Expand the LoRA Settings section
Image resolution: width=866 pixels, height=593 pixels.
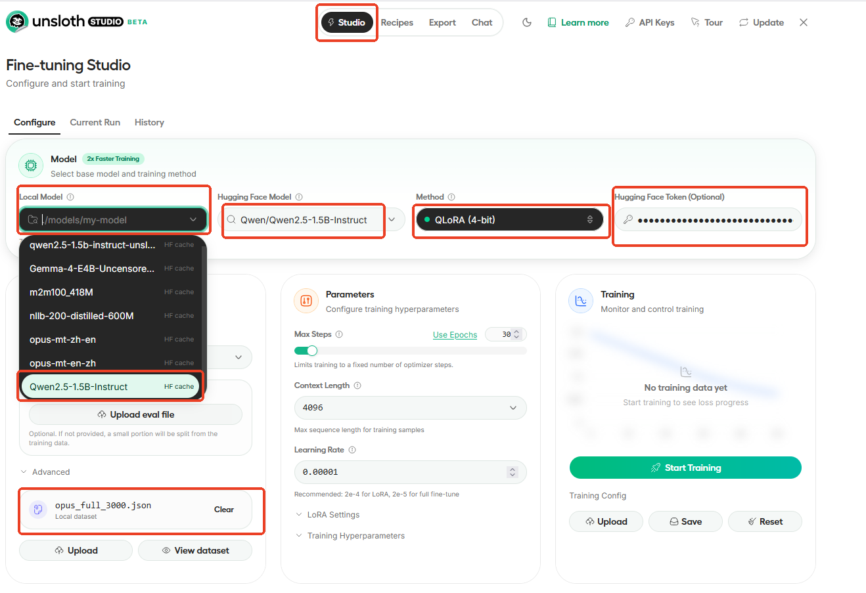[333, 515]
